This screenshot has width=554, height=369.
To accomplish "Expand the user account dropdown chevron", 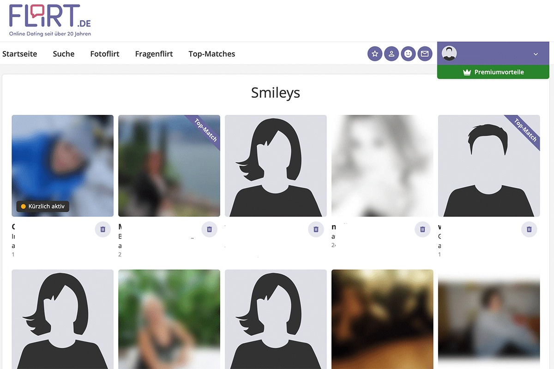I will tap(536, 54).
